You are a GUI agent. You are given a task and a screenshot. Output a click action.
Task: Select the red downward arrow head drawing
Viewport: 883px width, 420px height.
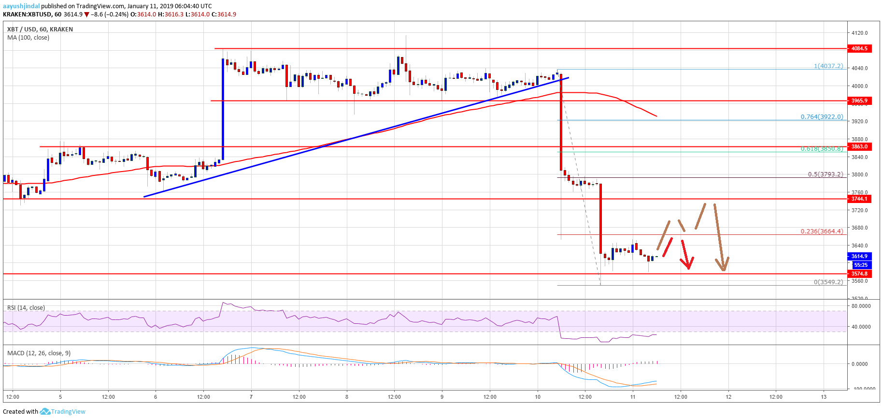(x=687, y=263)
